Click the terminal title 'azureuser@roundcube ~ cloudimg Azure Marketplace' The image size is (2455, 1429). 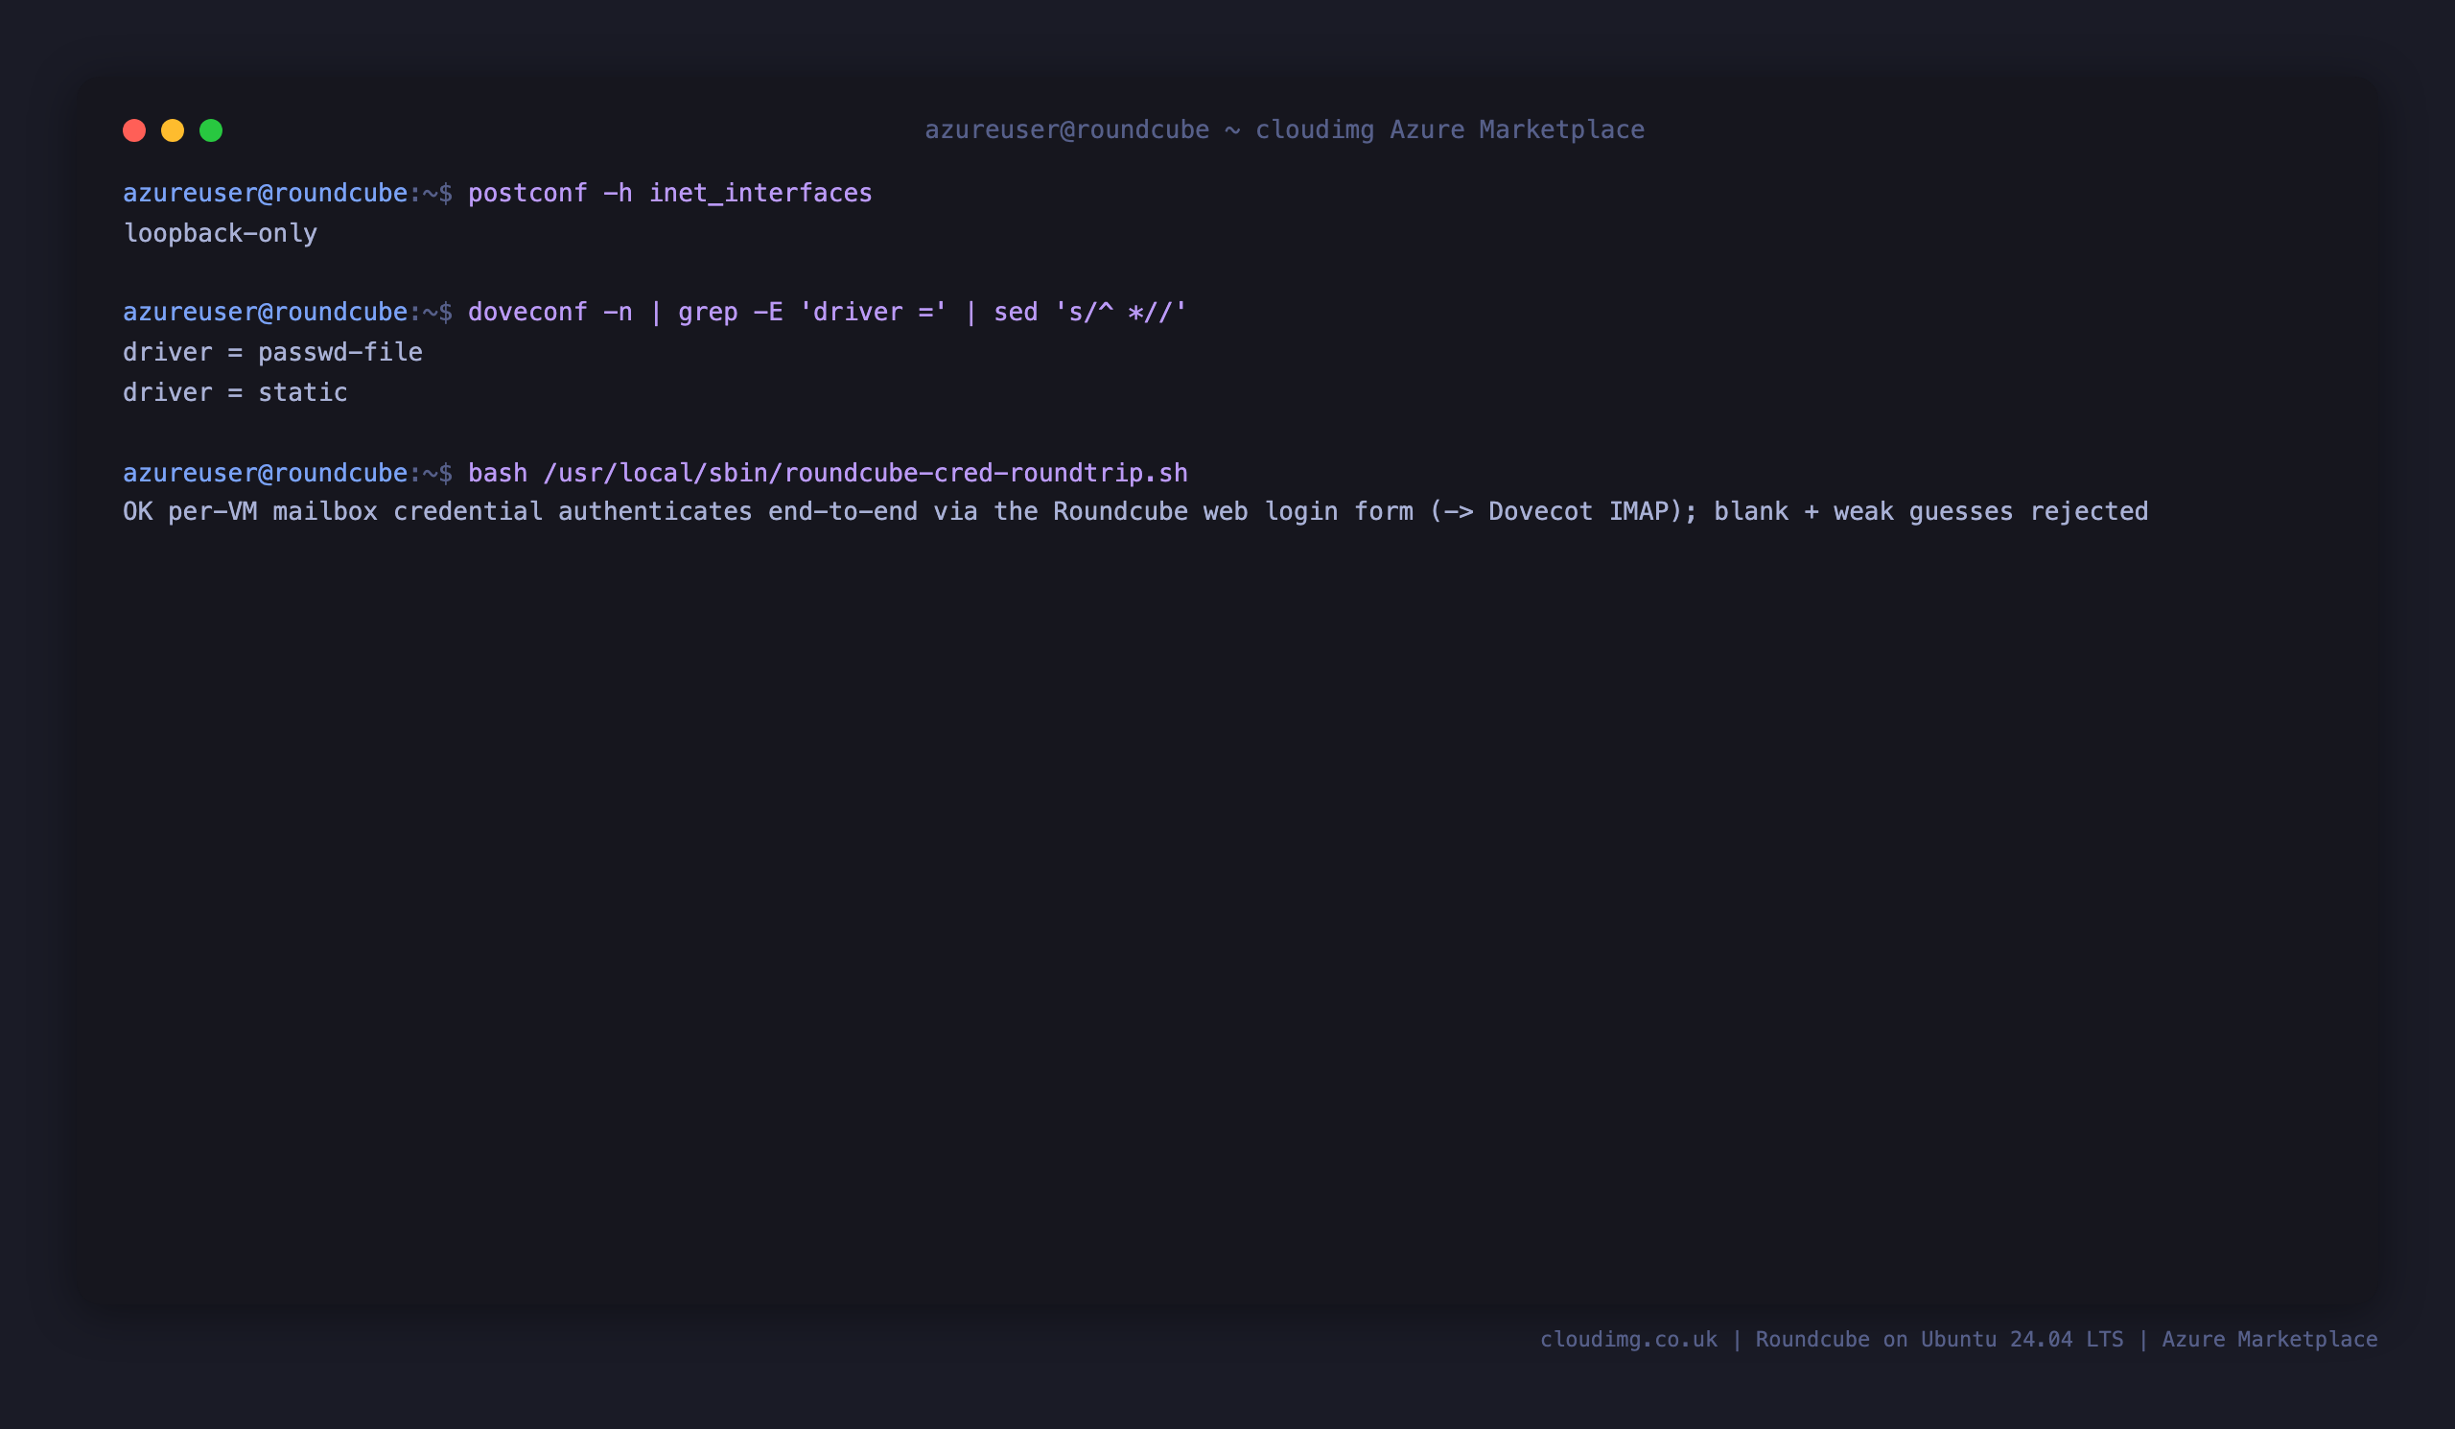[x=1284, y=129]
